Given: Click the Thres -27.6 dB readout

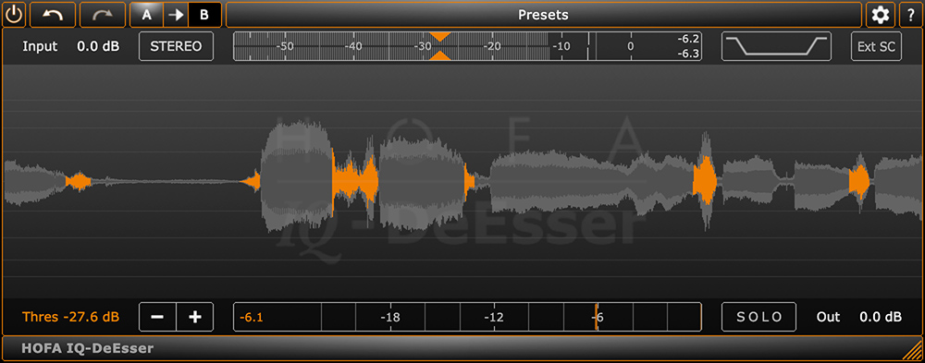Looking at the screenshot, I should [71, 317].
